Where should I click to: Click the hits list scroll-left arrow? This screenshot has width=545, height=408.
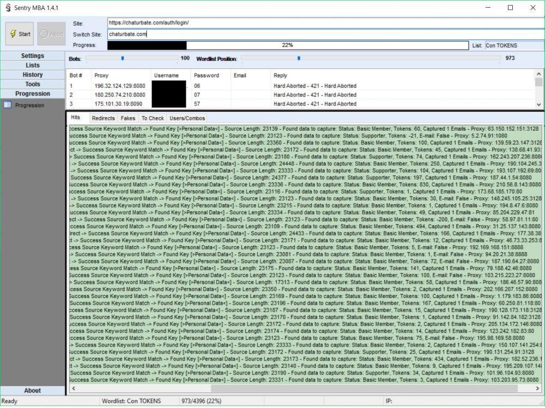(74, 388)
